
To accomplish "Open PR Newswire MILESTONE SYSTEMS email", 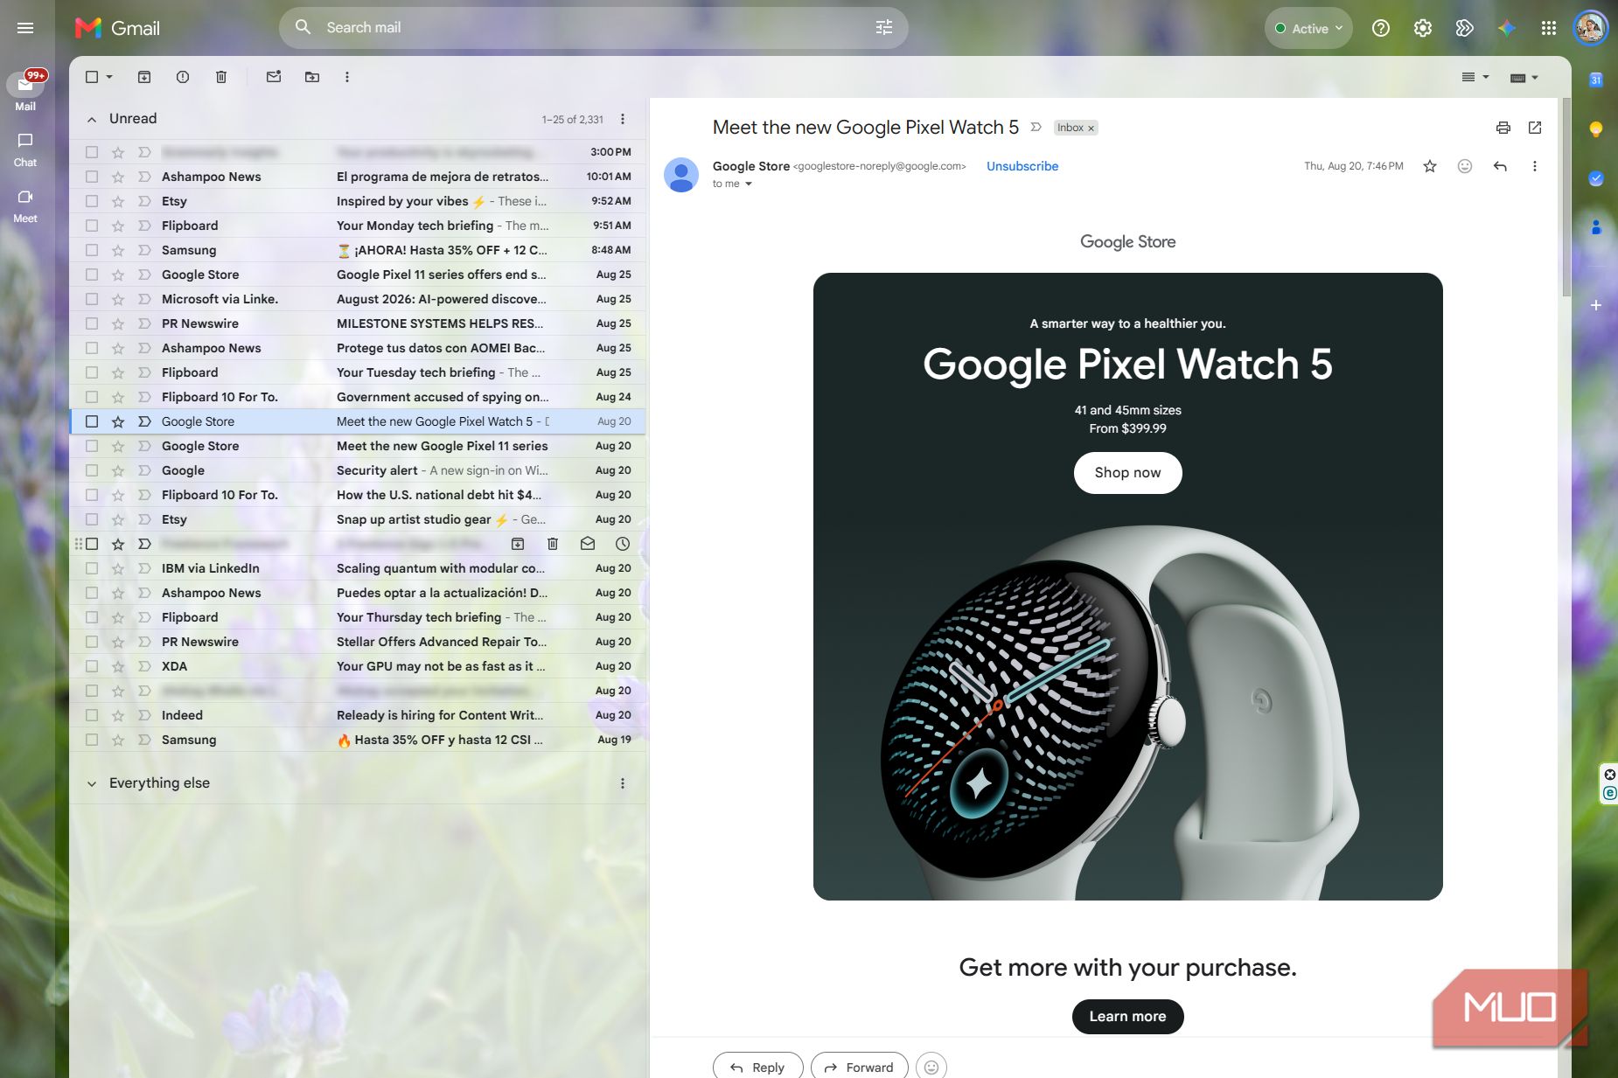I will [358, 323].
